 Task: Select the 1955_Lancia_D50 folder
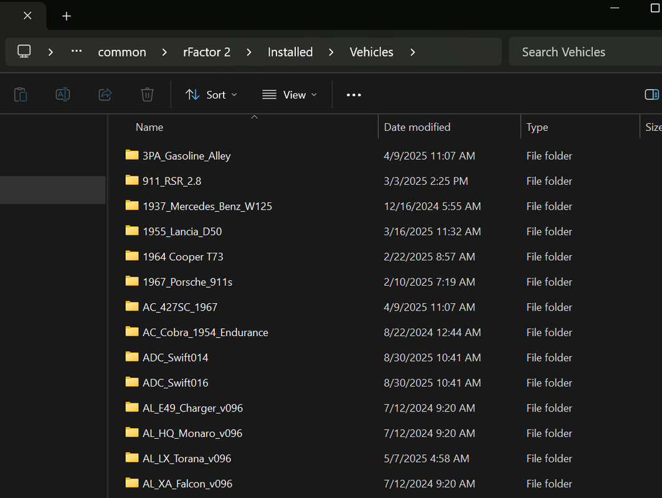[182, 232]
